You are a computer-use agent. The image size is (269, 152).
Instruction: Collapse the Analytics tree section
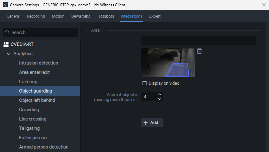point(9,54)
